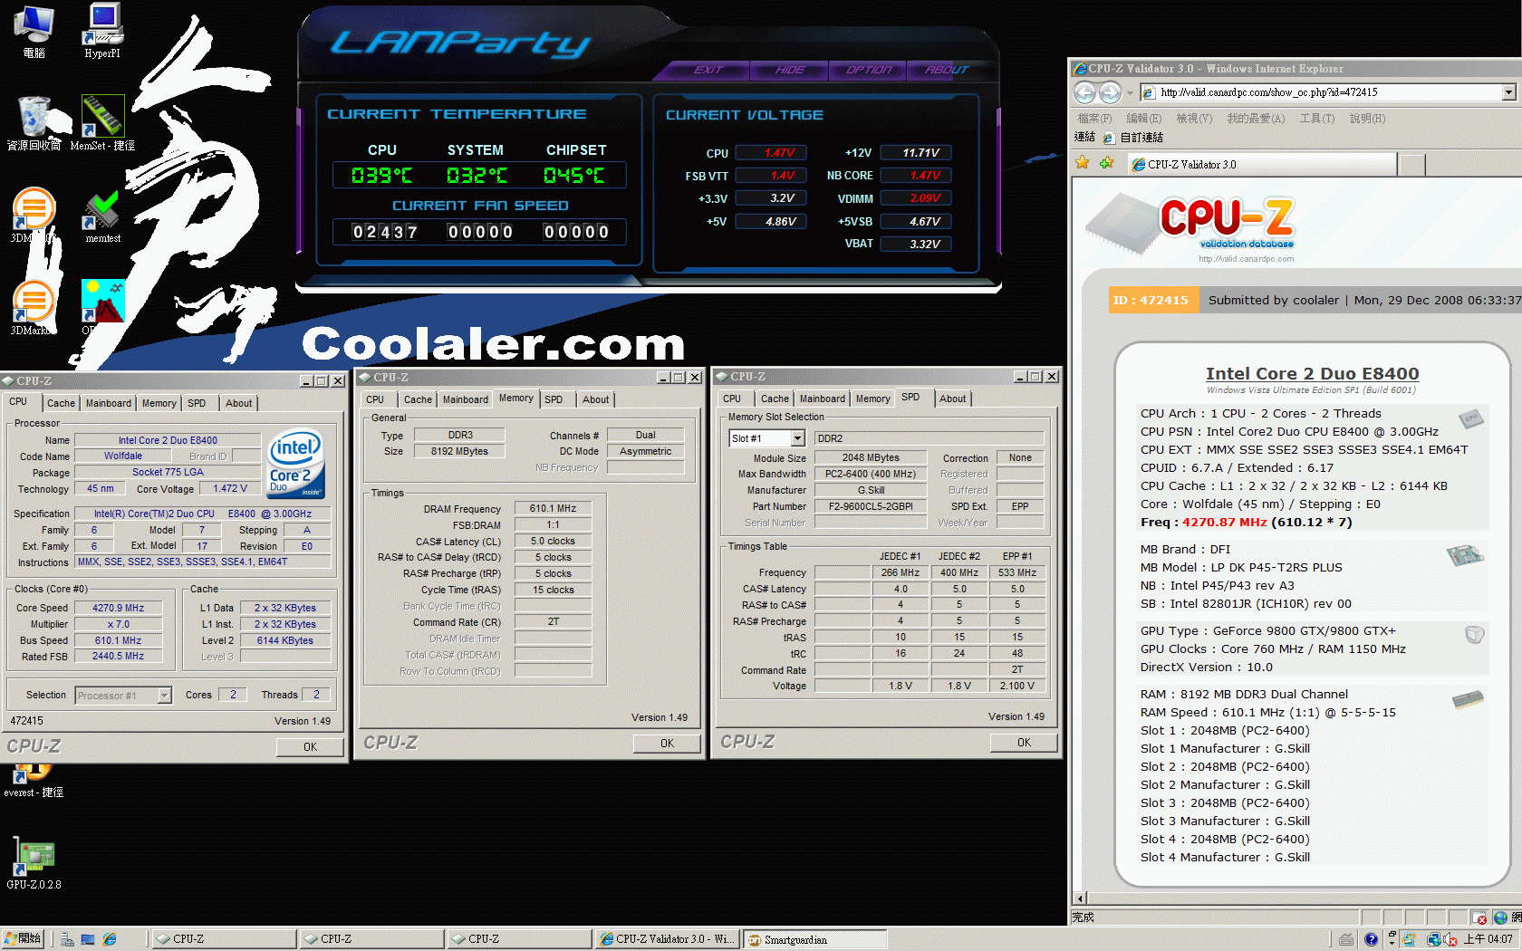The width and height of the screenshot is (1522, 951).
Task: Launch the GPU-Z 0.2.8 desktop icon
Action: click(34, 862)
